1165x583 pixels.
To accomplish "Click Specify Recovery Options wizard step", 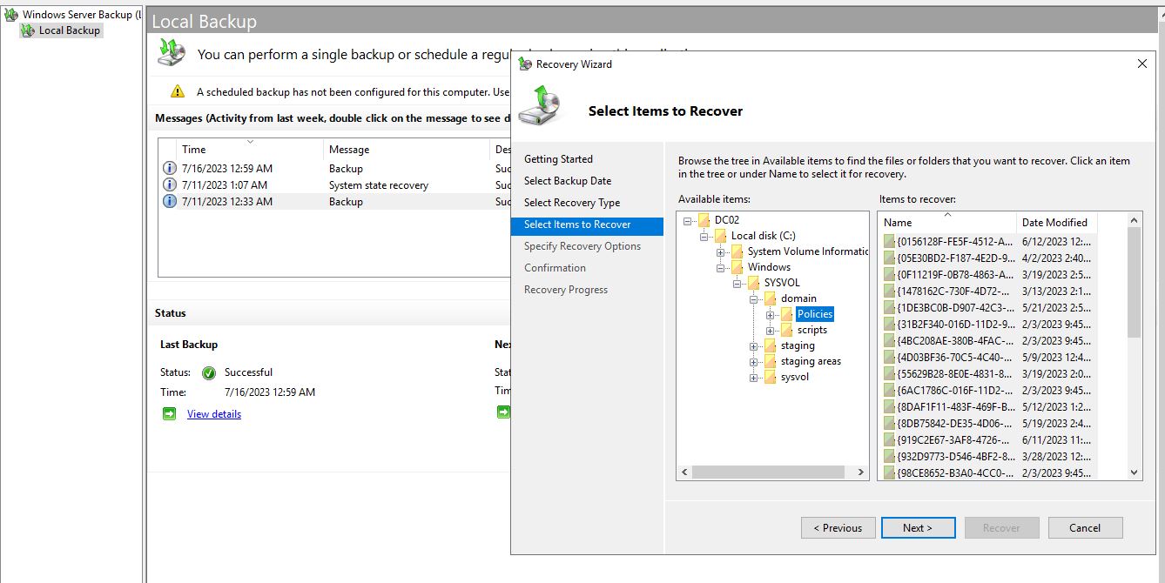I will [582, 246].
